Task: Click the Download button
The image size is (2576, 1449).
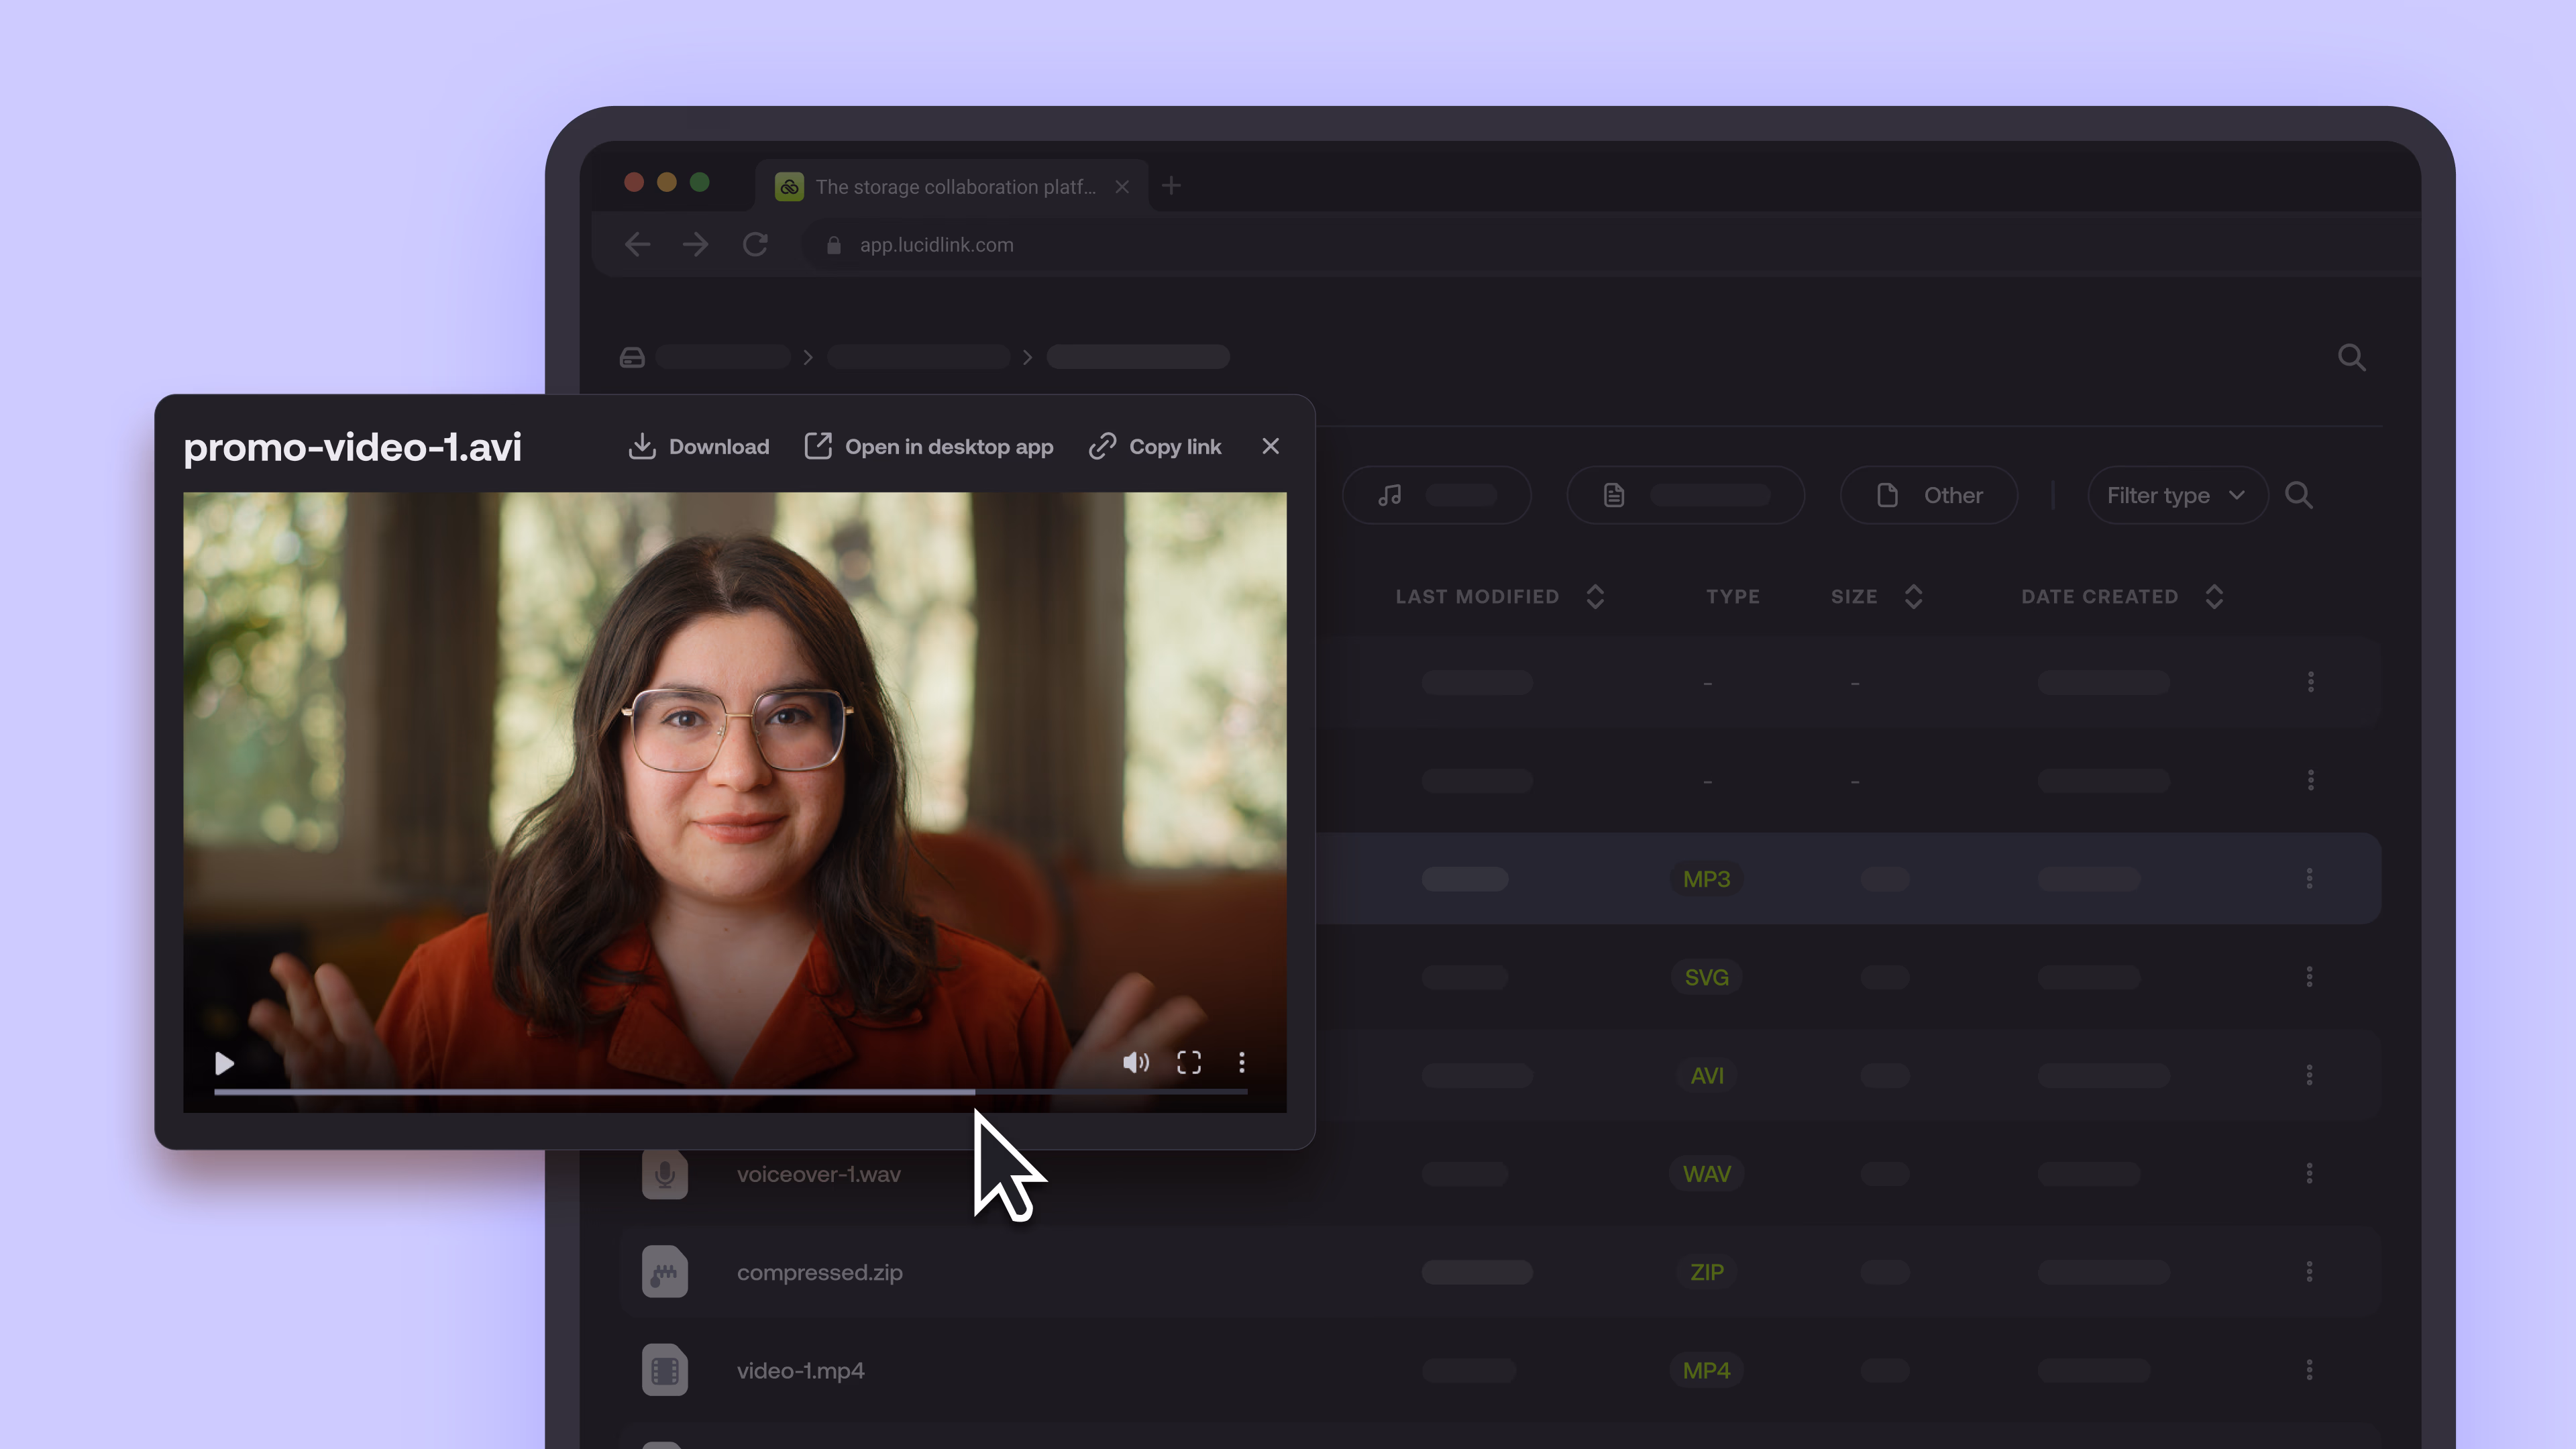Action: point(699,447)
